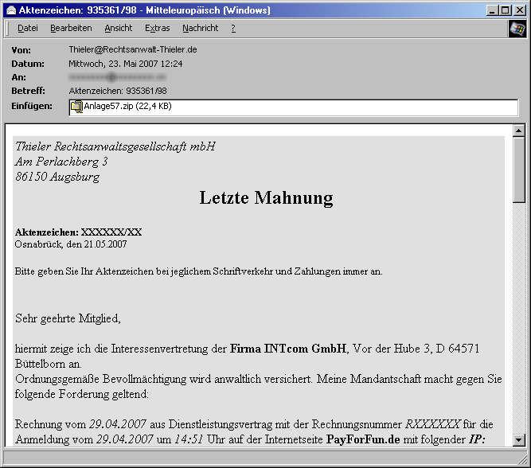Image resolution: width=531 pixels, height=468 pixels.
Task: Click the address line Am Perlachberg 3
Action: coord(61,162)
